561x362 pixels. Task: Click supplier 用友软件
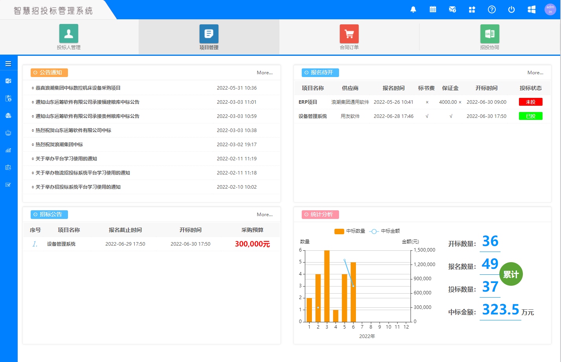pos(350,116)
